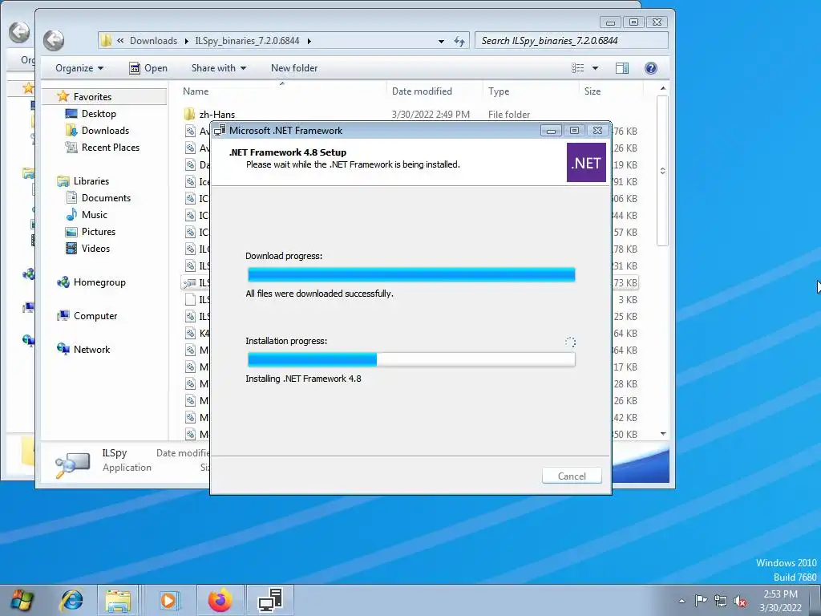Click the Explorer back arrow button

[x=54, y=40]
